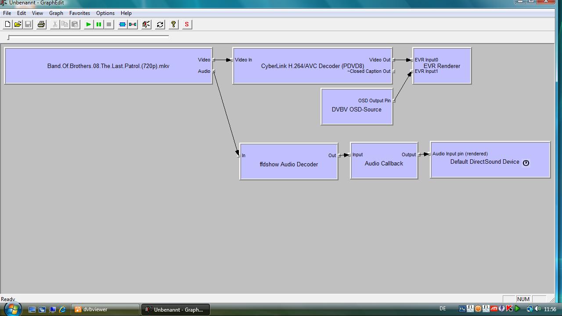
Task: Open the Graph menu
Action: coord(56,13)
